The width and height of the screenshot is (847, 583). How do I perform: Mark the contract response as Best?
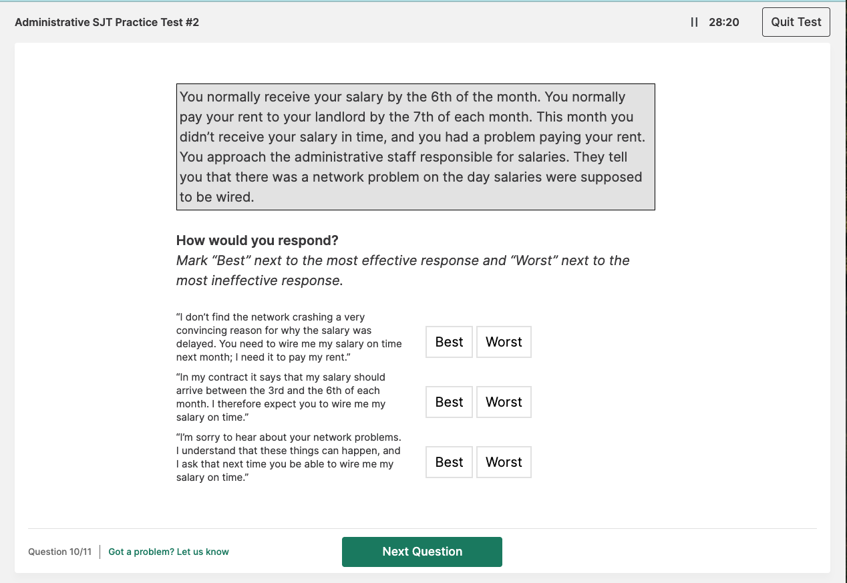(449, 402)
